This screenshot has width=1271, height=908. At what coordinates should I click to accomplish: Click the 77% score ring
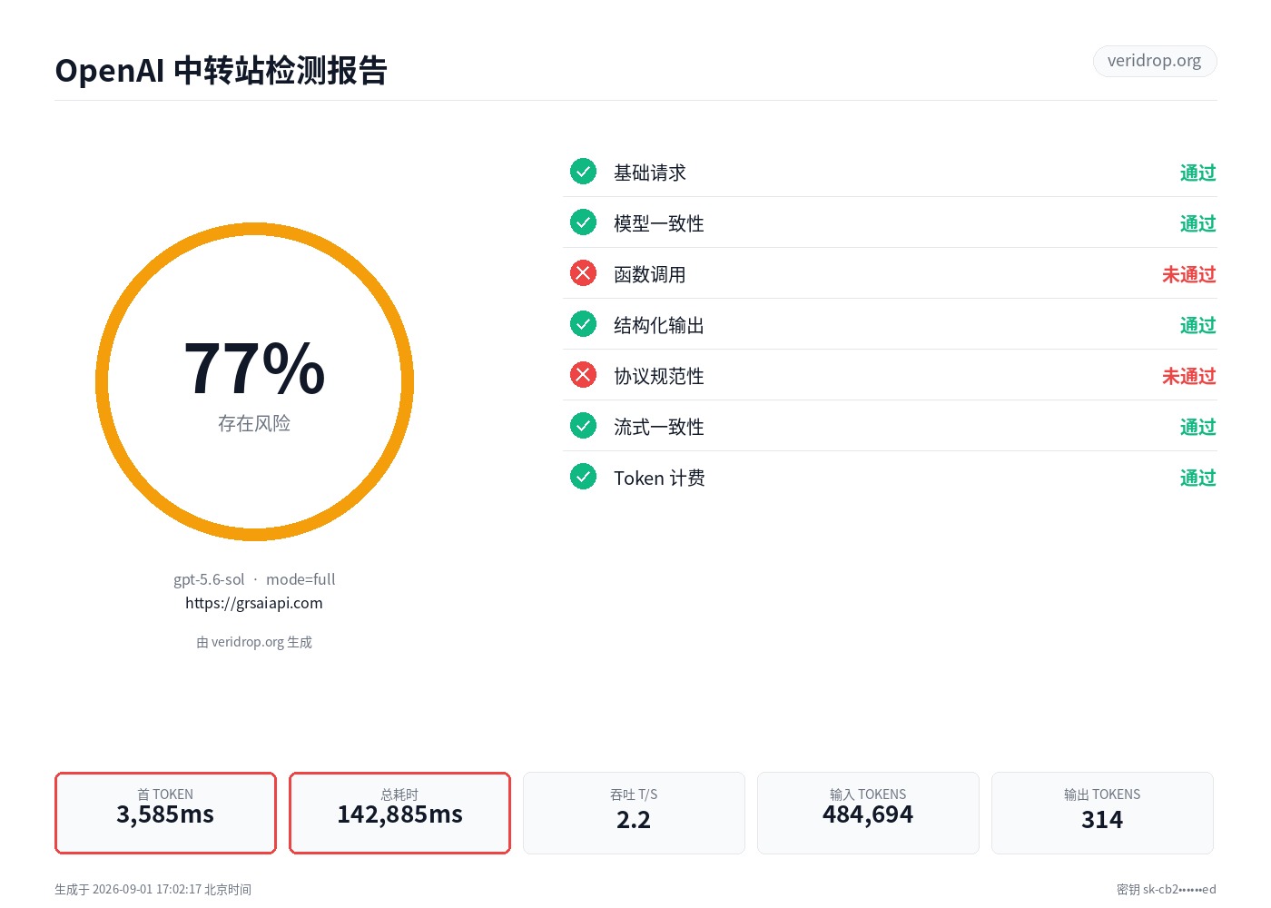coord(254,381)
